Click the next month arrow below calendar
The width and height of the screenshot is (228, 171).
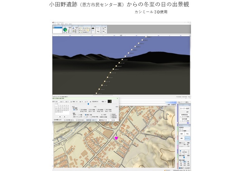[x=65, y=116]
